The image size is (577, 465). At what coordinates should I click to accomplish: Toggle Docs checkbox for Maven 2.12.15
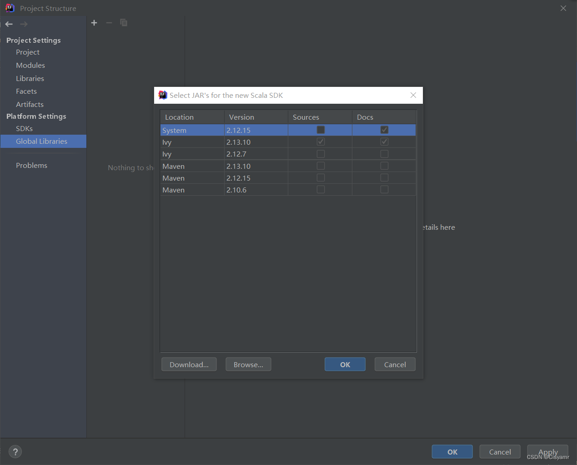point(384,177)
